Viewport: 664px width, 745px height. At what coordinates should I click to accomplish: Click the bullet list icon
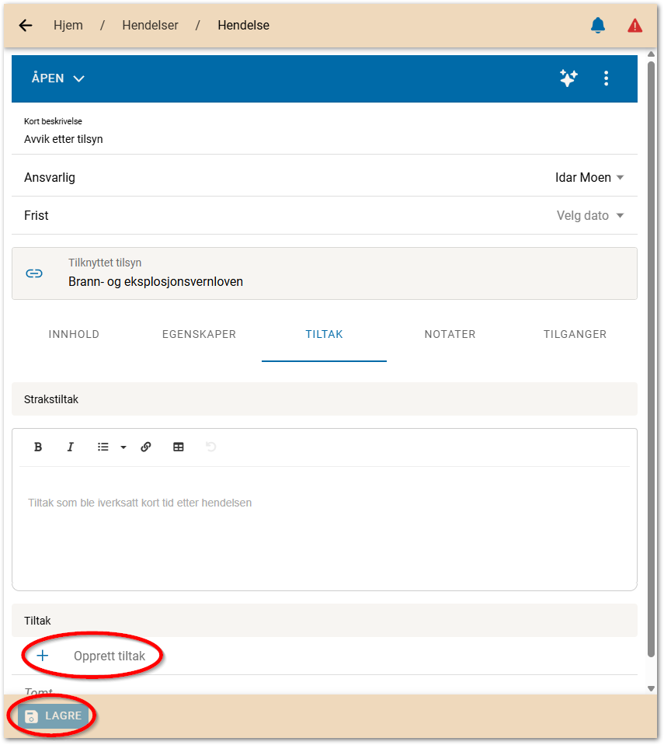point(103,447)
